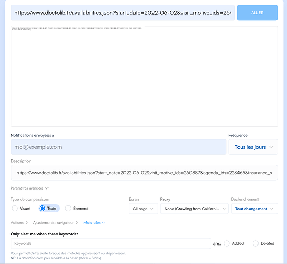The width and height of the screenshot is (287, 264).
Task: Collapse the Mots-clés section
Action: [94, 223]
